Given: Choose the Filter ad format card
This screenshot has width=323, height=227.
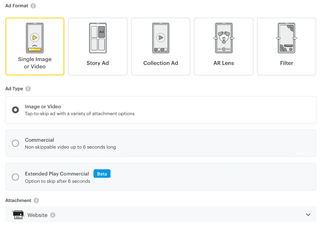Looking at the screenshot, I should pyautogui.click(x=287, y=46).
